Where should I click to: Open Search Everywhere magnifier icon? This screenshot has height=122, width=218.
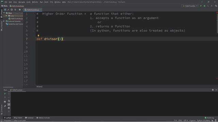click(x=216, y=6)
